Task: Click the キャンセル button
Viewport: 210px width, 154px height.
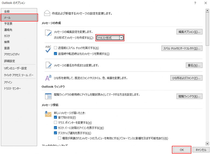Action: tap(201, 150)
